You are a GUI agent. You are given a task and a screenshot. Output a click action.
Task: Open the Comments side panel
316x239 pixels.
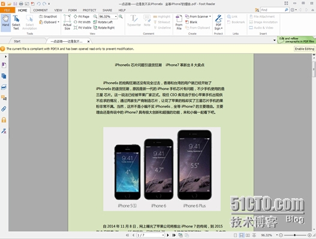tap(4, 98)
